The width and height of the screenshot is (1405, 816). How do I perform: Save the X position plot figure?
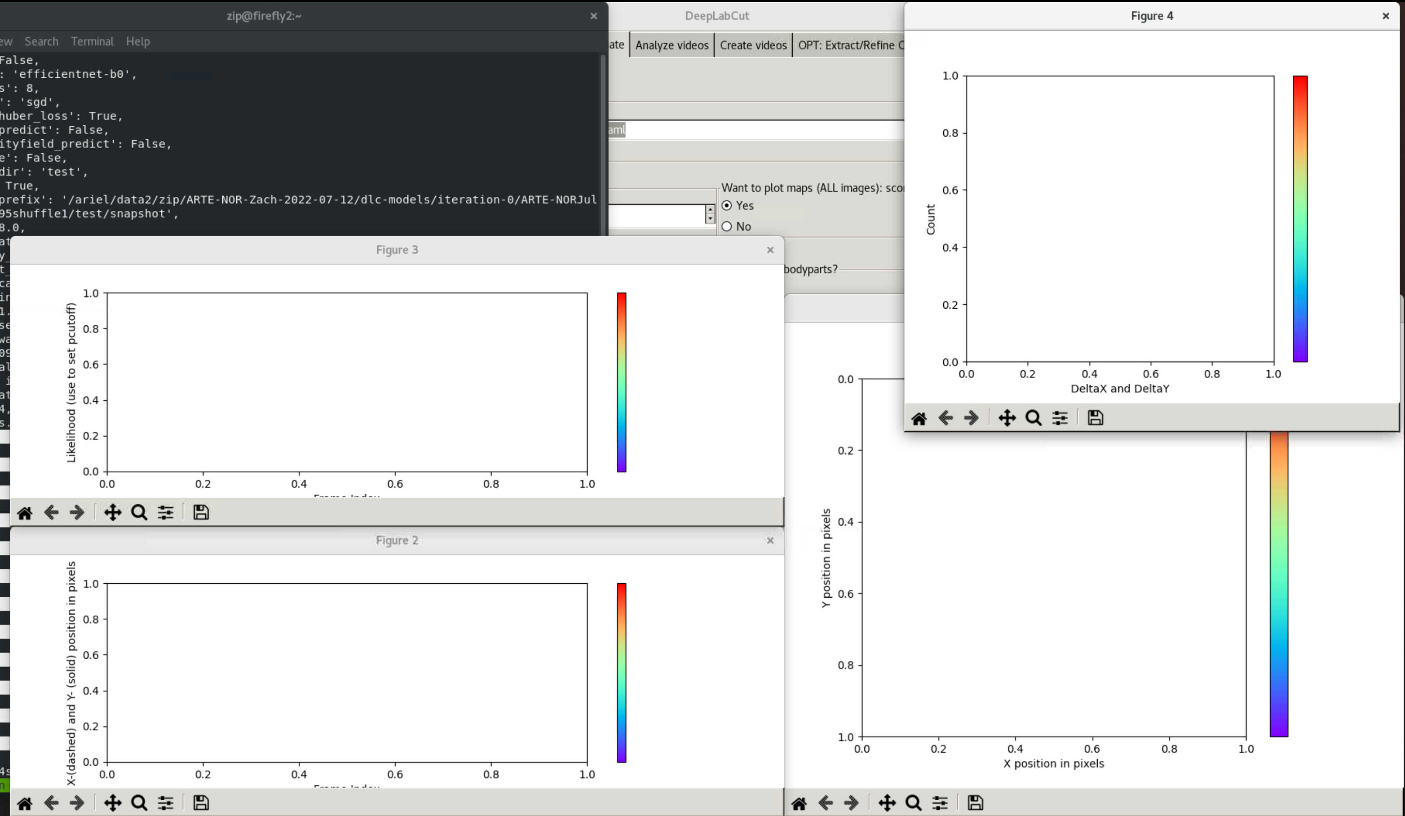point(975,803)
